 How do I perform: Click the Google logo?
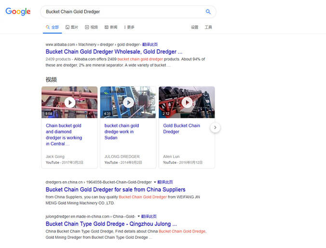pos(18,12)
